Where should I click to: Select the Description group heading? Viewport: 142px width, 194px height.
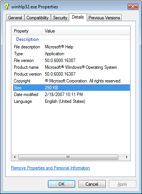pos(27,39)
